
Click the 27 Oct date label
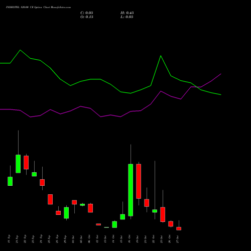coord(178,239)
